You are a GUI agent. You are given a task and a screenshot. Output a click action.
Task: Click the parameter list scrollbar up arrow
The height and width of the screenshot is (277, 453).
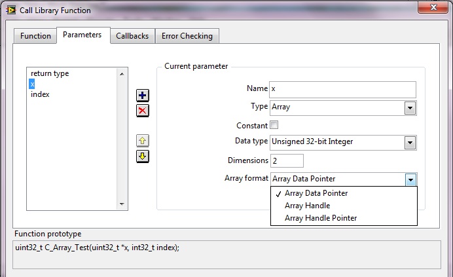(122, 74)
